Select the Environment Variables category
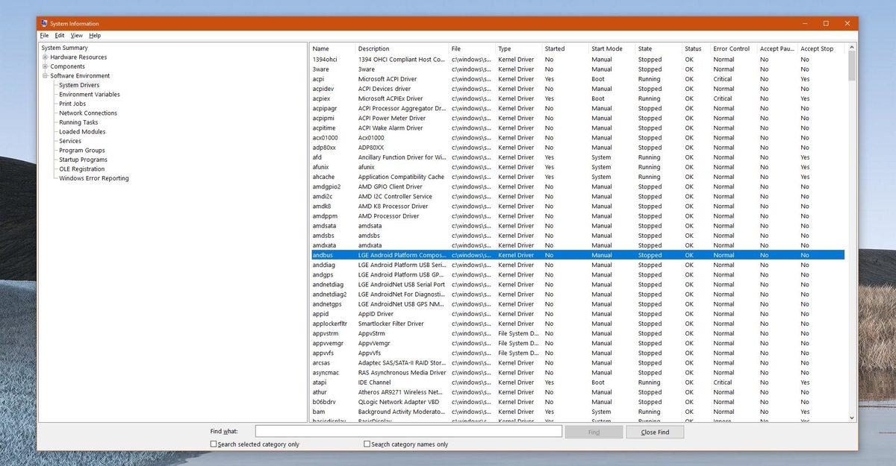896x466 pixels. pos(90,94)
